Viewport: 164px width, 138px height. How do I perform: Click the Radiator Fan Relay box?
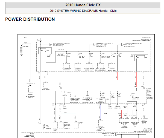coord(78,65)
